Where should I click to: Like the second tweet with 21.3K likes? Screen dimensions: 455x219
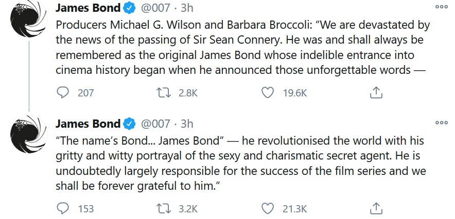point(268,208)
